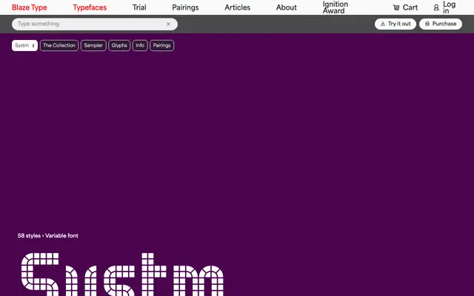Click the Purchase button
Screen dimensions: 474x296
pyautogui.click(x=441, y=24)
